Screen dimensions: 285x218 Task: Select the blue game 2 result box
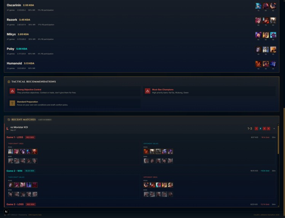(260, 129)
